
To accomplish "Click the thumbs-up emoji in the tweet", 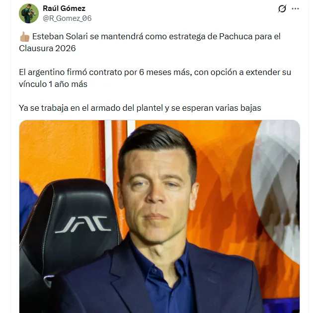I will (x=25, y=37).
